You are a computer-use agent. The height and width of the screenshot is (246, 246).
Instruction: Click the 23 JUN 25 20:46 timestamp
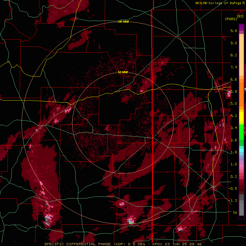point(184,244)
